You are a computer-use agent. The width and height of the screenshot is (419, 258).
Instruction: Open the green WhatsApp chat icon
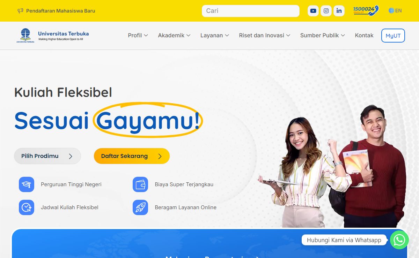coord(399,240)
